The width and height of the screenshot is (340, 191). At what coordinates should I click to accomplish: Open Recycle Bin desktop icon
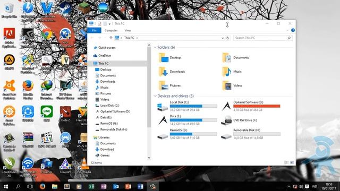tap(9, 10)
